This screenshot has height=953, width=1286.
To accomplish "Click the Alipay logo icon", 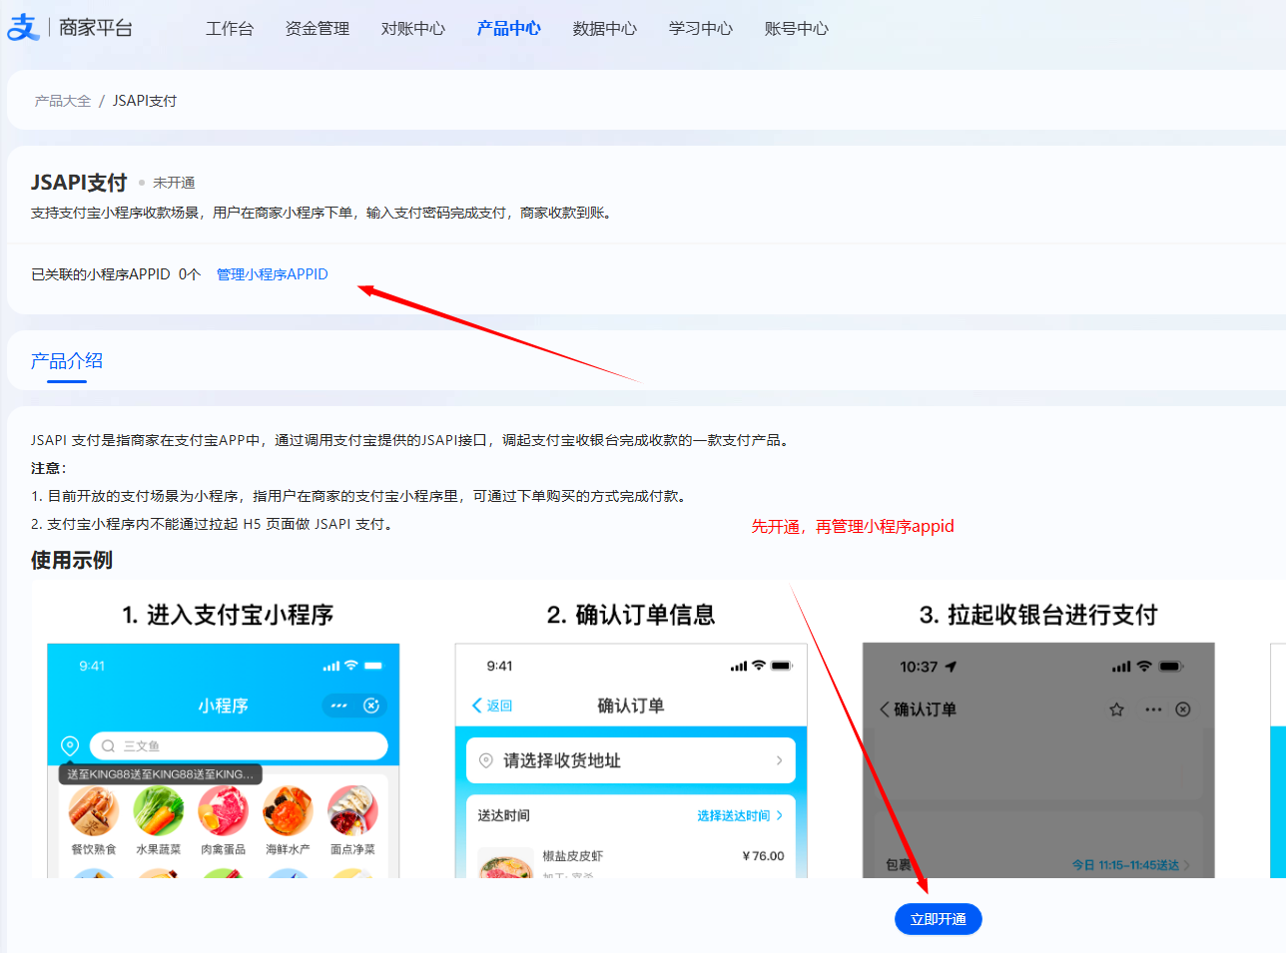I will click(x=22, y=27).
